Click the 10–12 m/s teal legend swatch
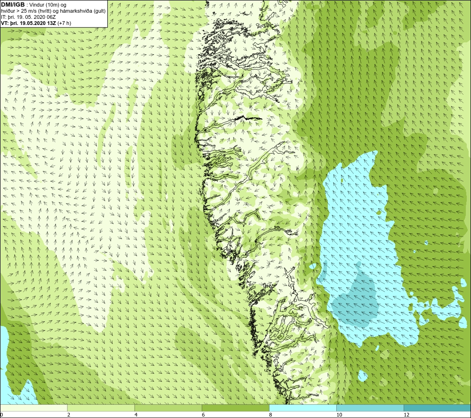The width and height of the screenshot is (471, 418). pyautogui.click(x=370, y=408)
